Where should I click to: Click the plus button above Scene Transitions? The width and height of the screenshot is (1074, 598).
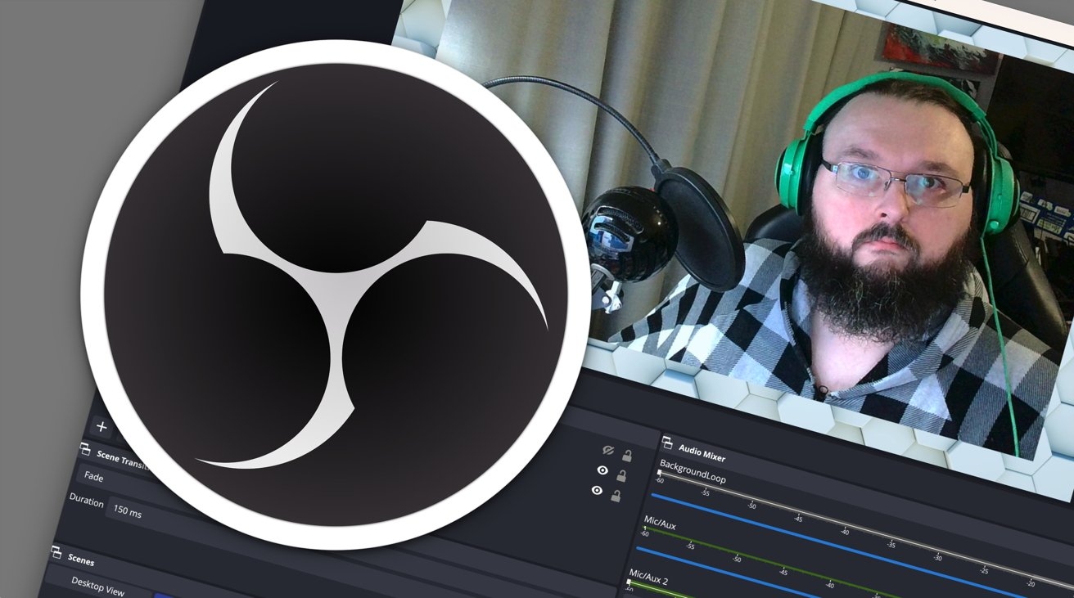coord(101,426)
